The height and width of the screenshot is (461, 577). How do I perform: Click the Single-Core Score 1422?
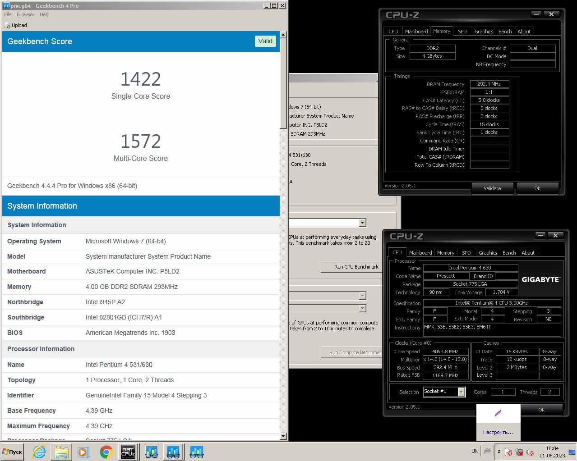tap(141, 79)
